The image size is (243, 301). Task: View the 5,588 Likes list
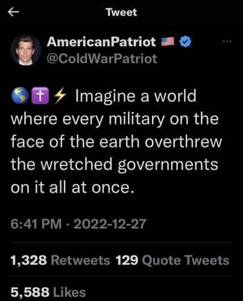coord(48,292)
